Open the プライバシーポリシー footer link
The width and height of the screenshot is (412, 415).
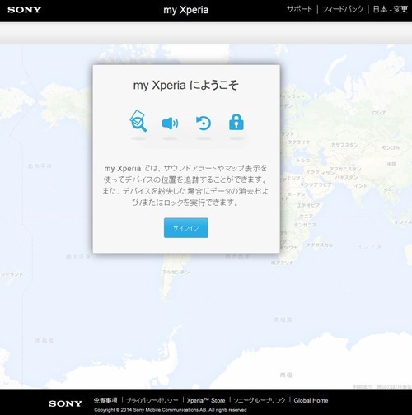click(152, 400)
